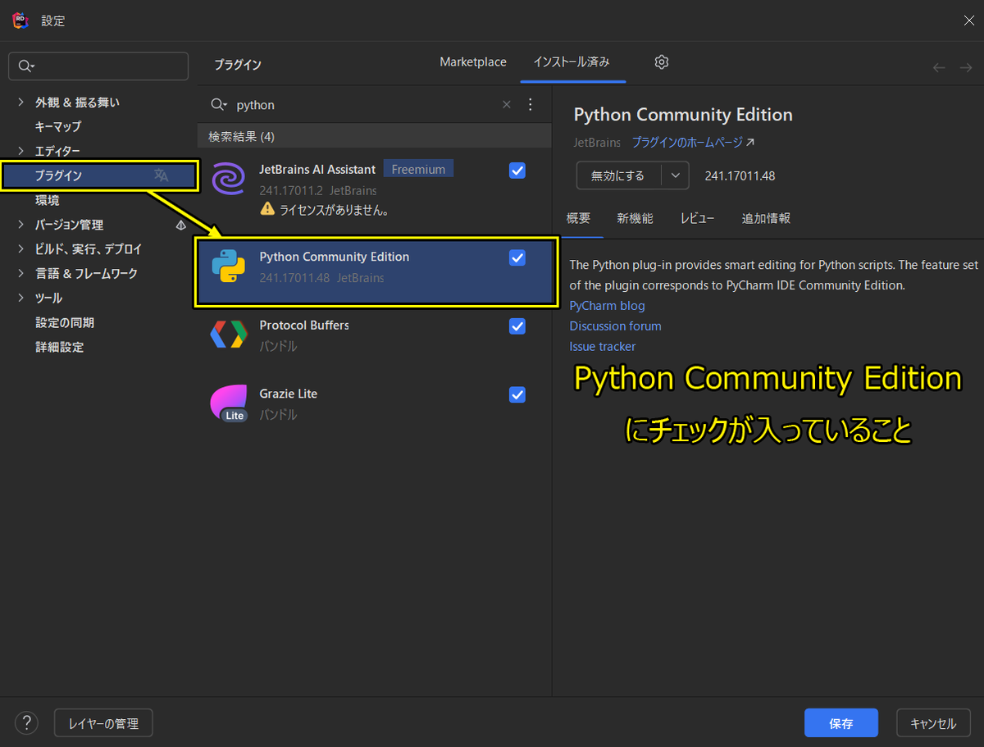Navigate back with the left arrow
The height and width of the screenshot is (747, 984).
939,67
